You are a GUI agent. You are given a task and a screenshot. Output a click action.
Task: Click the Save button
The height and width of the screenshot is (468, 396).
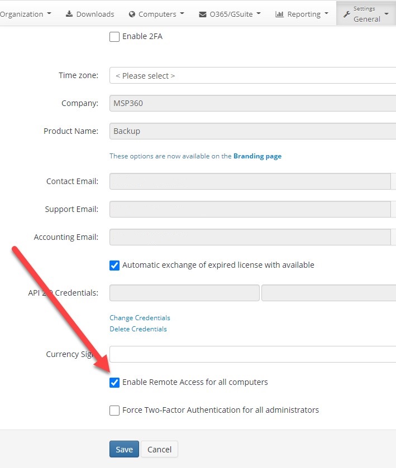pos(124,449)
